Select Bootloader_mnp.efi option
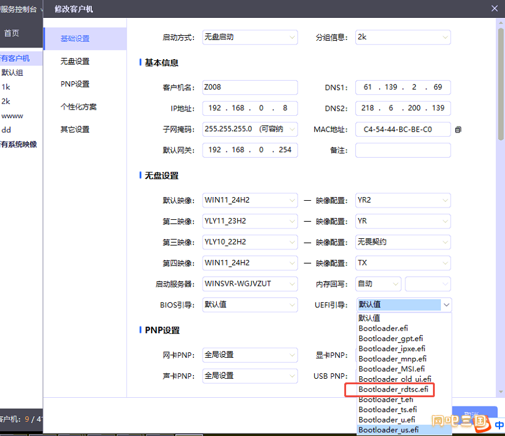The width and height of the screenshot is (505, 436). pyautogui.click(x=404, y=359)
